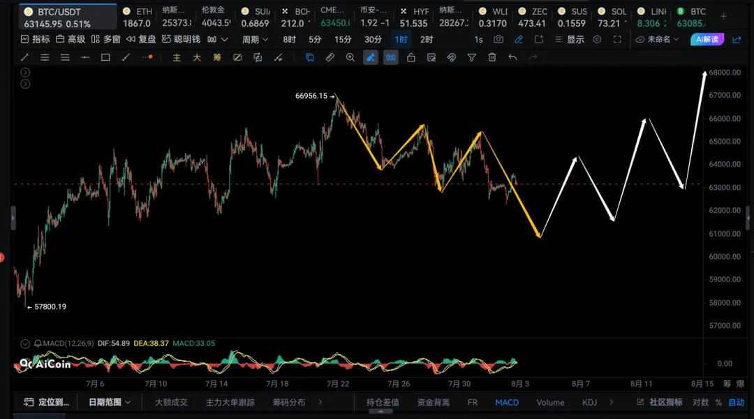Image resolution: width=754 pixels, height=419 pixels.
Task: Click the blue share arrow icon
Action: 737,39
